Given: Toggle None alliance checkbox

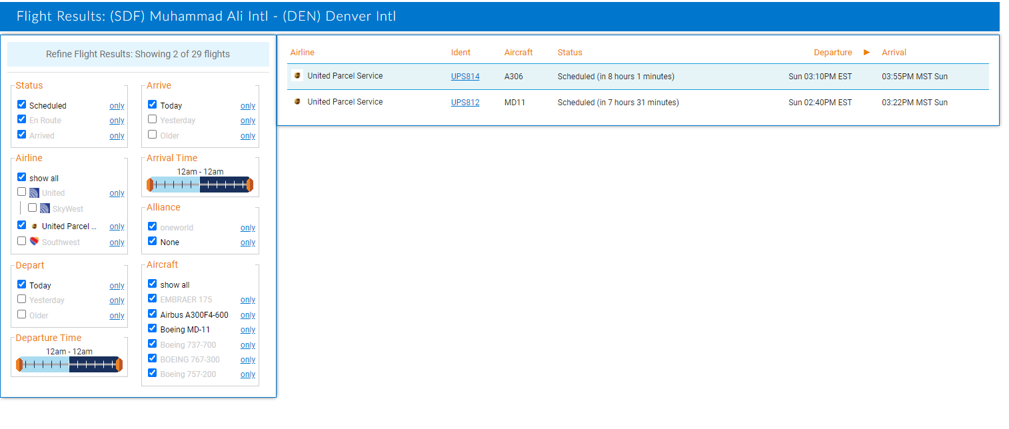Looking at the screenshot, I should point(153,241).
